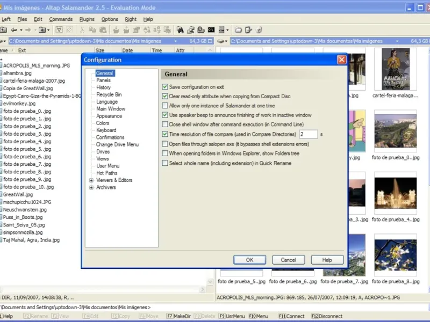Image resolution: width=430 pixels, height=322 pixels.
Task: Open the Commands menu
Action: [61, 19]
